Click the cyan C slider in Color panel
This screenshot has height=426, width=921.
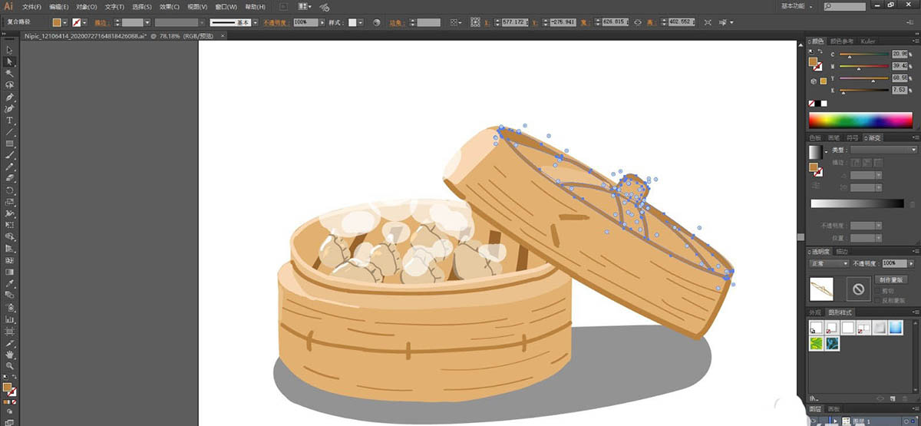tap(863, 55)
